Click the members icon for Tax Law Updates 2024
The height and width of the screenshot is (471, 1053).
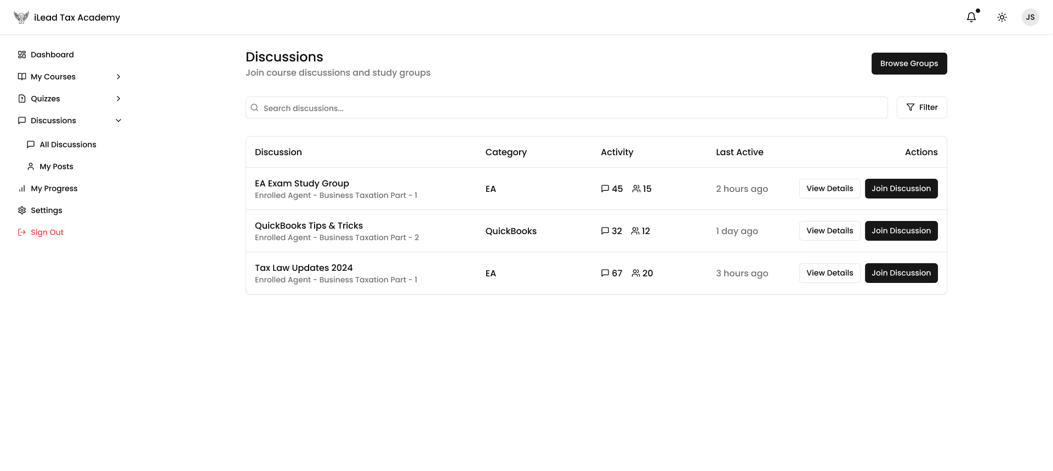click(x=635, y=273)
